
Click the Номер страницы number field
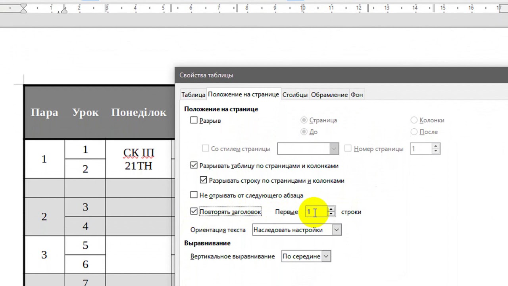tap(421, 149)
